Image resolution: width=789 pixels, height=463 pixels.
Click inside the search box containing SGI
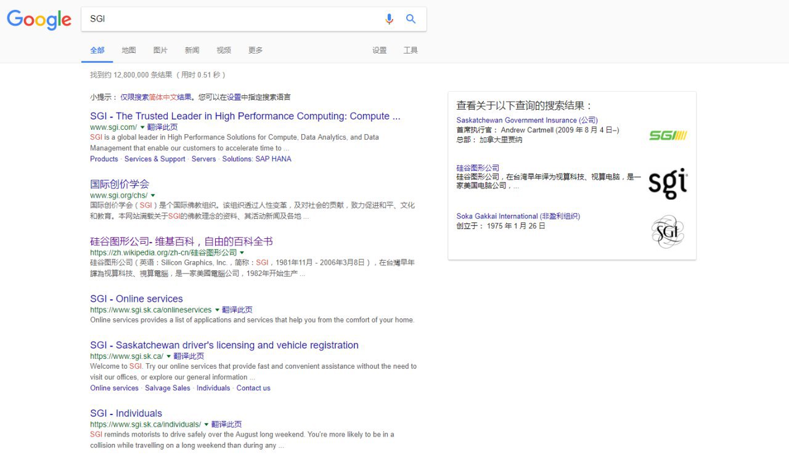pos(234,19)
